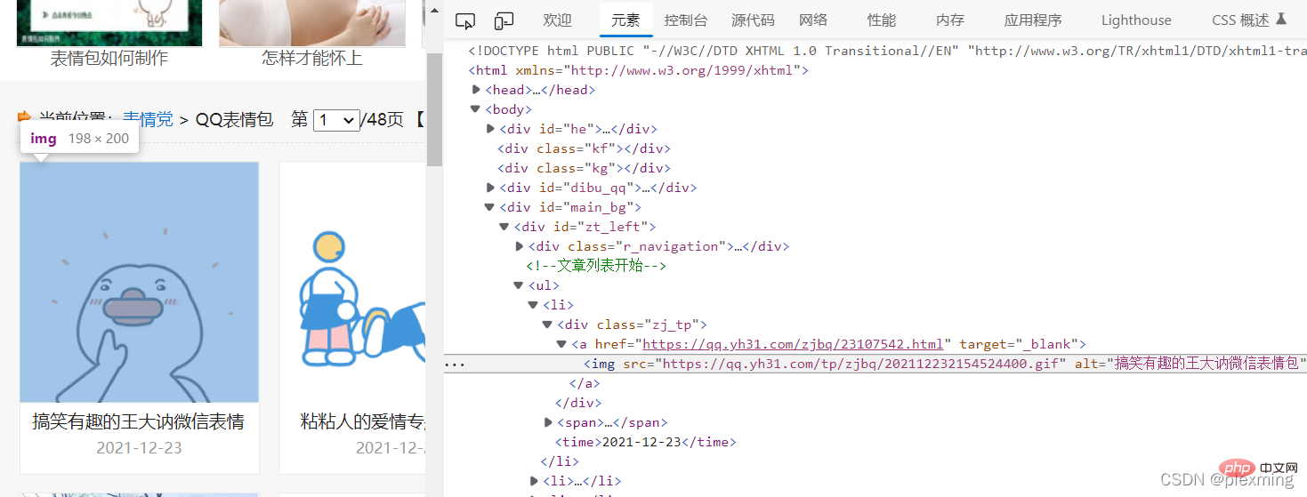
Task: Expand the span element node
Action: click(x=548, y=422)
